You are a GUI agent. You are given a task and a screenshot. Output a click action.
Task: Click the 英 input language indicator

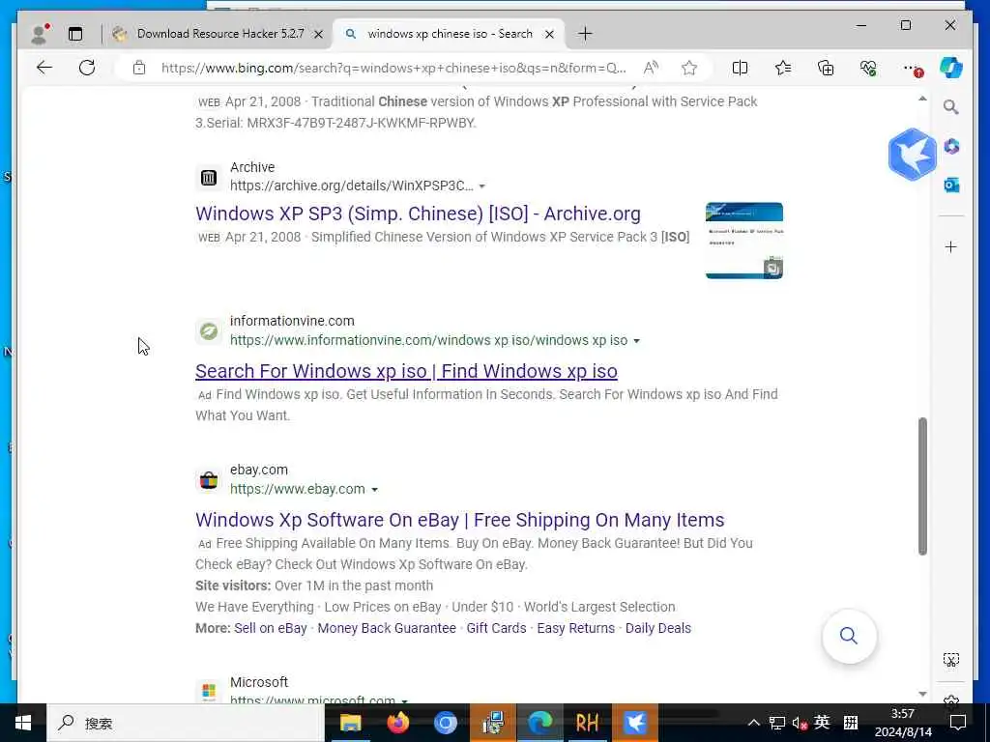(x=822, y=723)
